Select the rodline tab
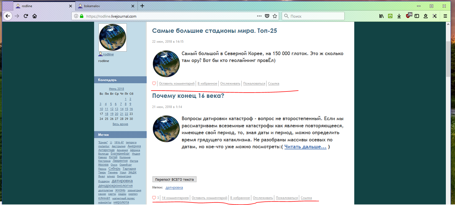This screenshot has width=455, height=205. [44, 6]
